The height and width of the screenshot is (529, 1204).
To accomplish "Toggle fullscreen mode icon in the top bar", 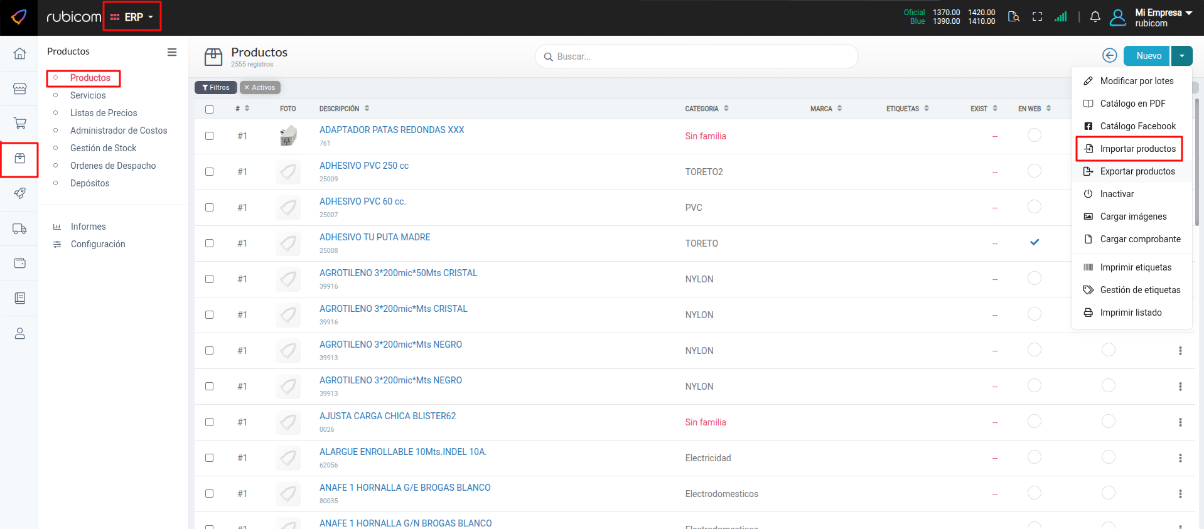I will click(x=1037, y=17).
